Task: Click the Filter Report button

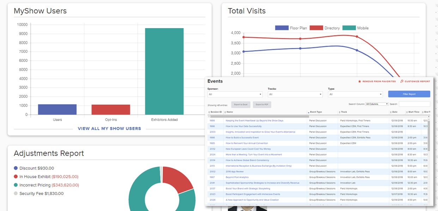Action: tap(409, 94)
